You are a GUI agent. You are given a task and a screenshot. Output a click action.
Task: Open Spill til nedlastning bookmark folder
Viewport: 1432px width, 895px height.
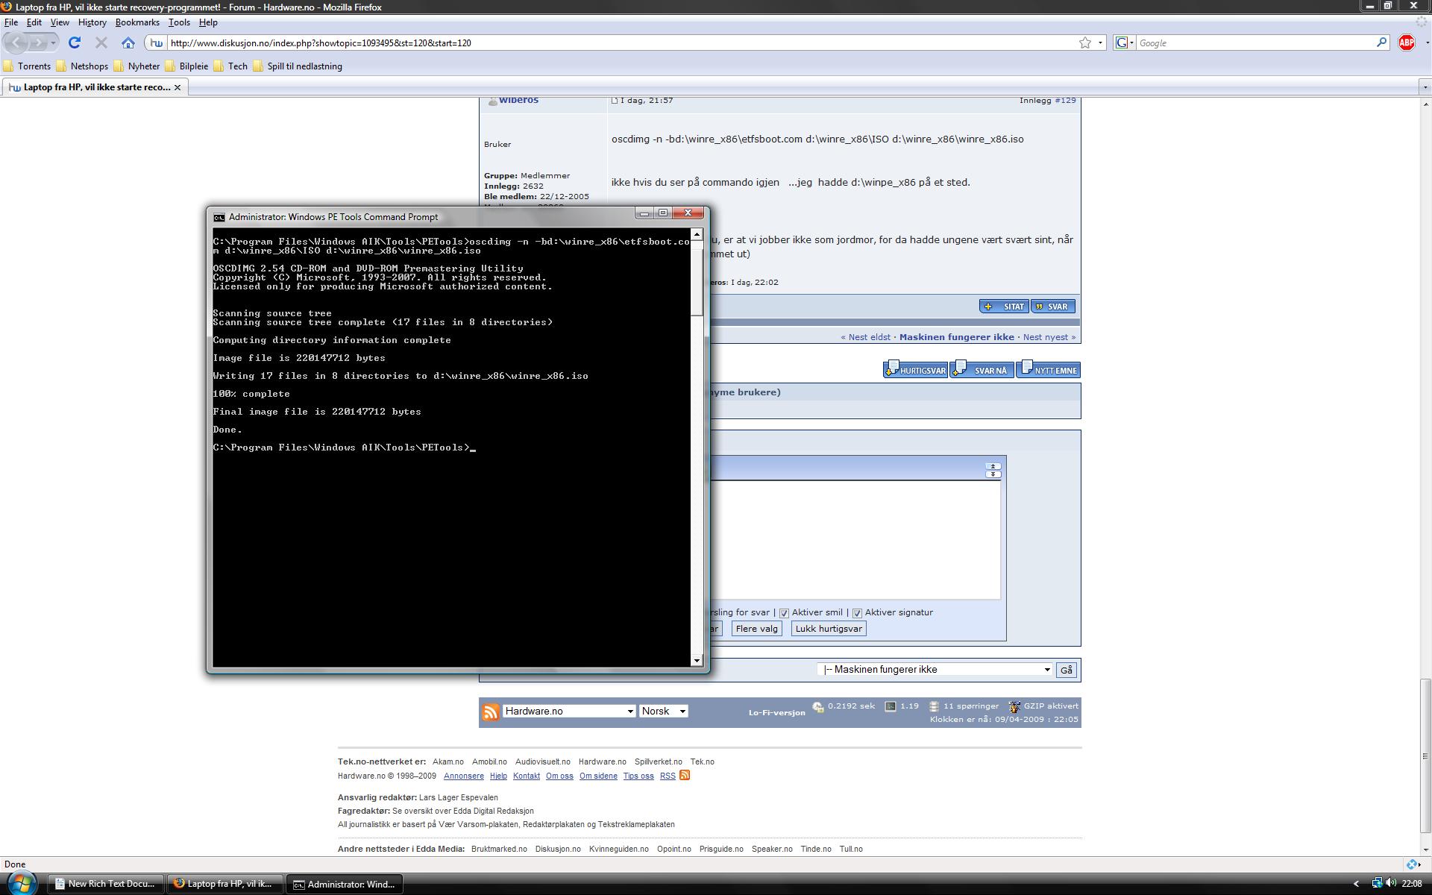click(298, 66)
